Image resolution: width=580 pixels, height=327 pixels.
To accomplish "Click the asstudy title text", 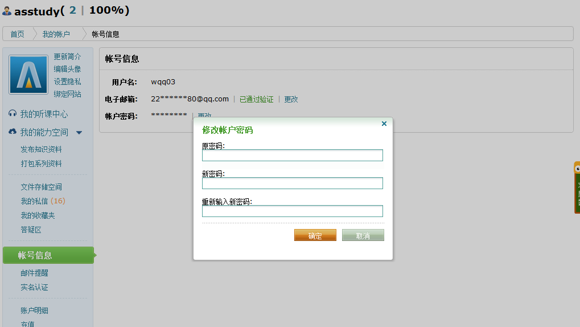I will click(37, 11).
